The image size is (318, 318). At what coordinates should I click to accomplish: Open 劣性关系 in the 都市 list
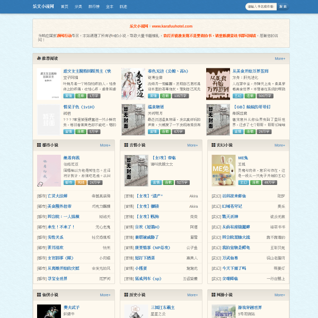pos(55,237)
